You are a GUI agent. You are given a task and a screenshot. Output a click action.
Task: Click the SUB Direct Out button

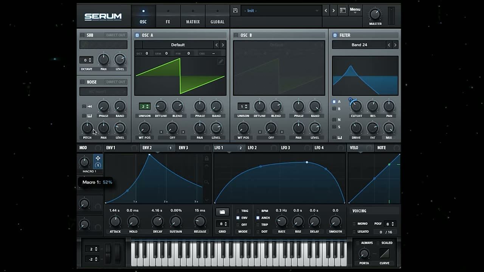116,35
